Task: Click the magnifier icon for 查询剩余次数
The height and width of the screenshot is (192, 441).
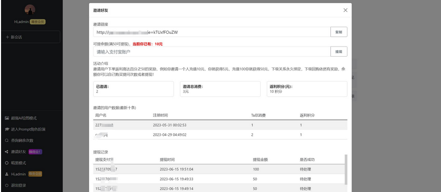Action: [7, 140]
